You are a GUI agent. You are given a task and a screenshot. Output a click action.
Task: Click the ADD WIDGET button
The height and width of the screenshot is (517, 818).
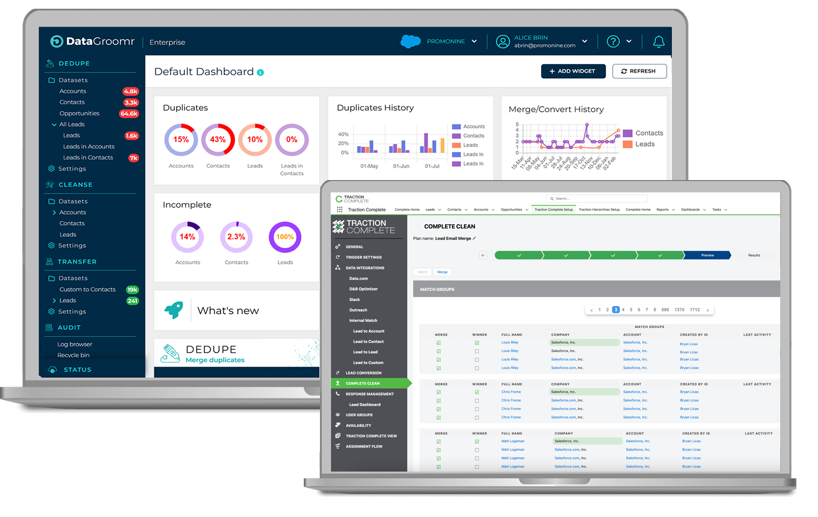573,71
